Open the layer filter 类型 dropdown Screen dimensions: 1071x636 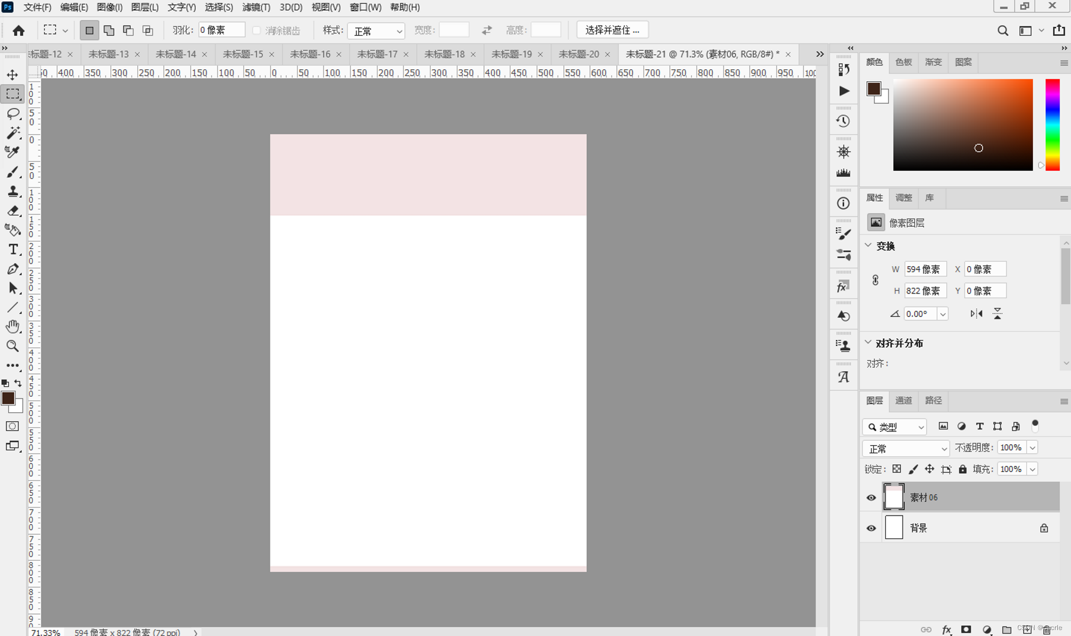point(894,427)
